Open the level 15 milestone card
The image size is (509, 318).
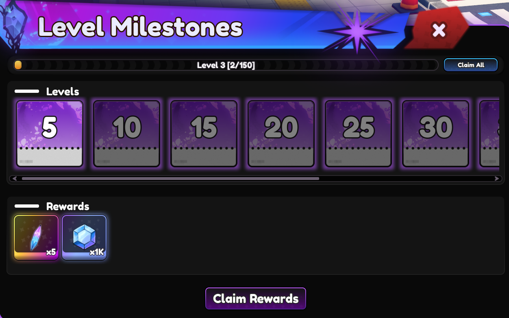(204, 134)
